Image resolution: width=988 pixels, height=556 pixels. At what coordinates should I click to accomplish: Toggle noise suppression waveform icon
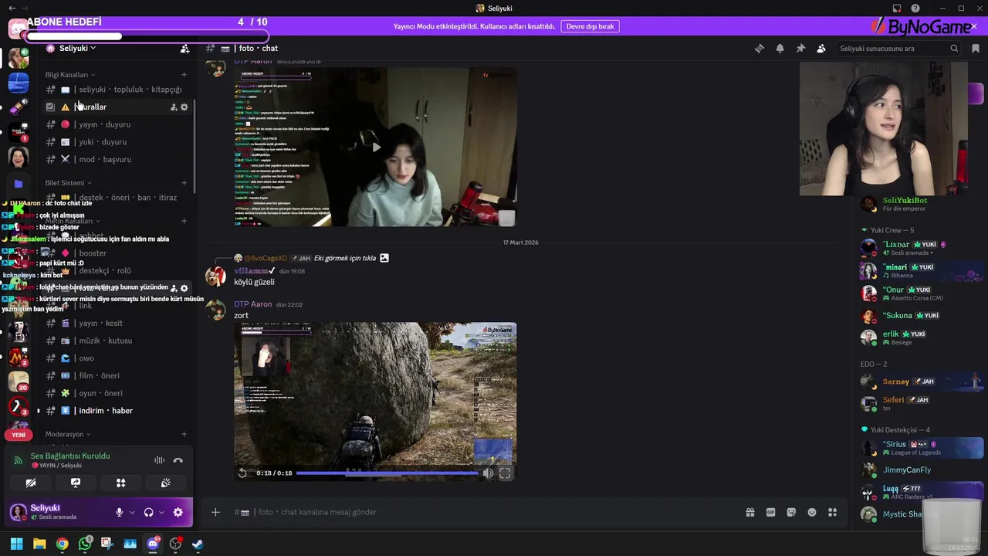coord(159,460)
